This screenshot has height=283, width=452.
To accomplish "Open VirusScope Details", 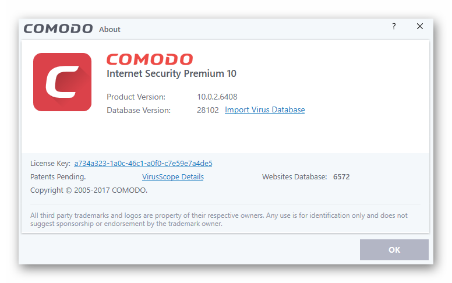I will pyautogui.click(x=173, y=176).
